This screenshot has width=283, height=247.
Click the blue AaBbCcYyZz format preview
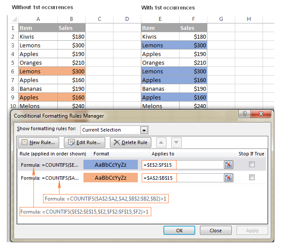[110, 165]
